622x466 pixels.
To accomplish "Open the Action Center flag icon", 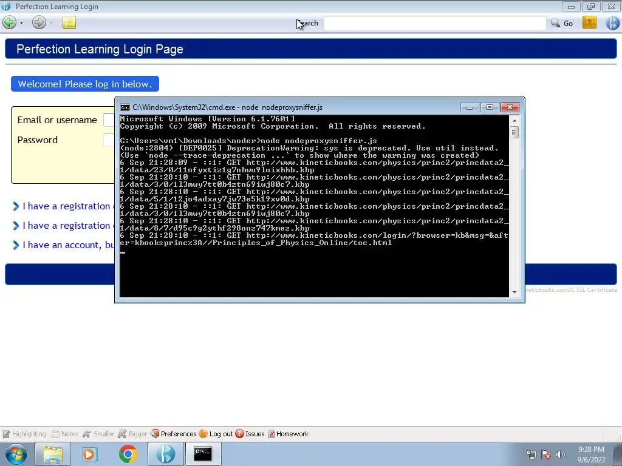I will click(x=546, y=455).
